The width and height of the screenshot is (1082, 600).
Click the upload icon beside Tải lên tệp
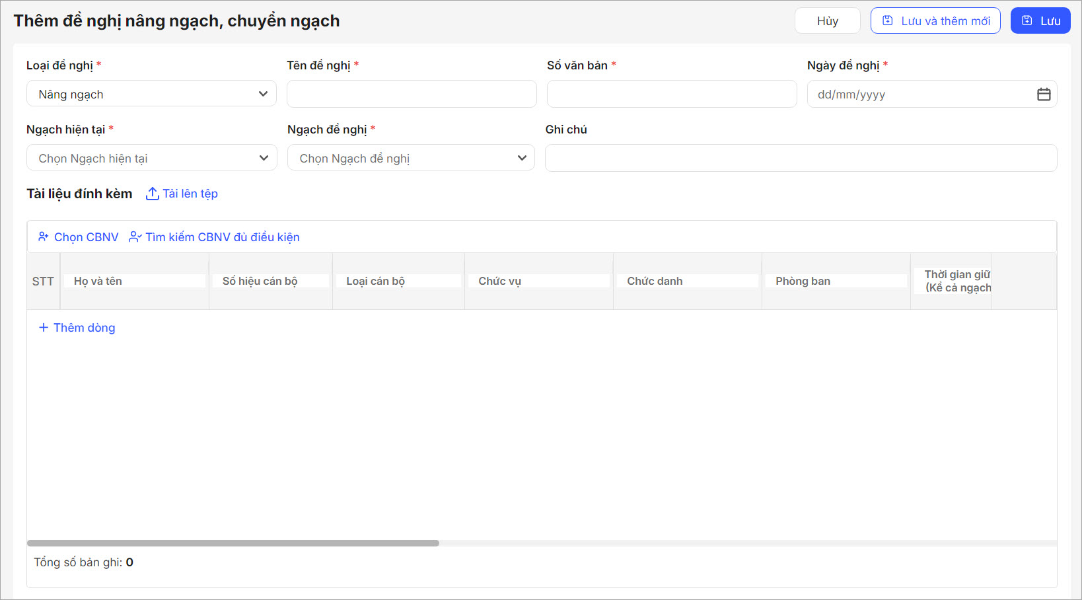(x=152, y=194)
